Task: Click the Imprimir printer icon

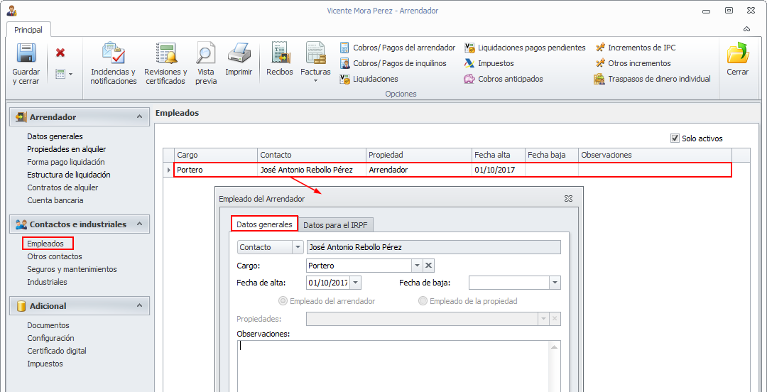Action: coord(239,53)
